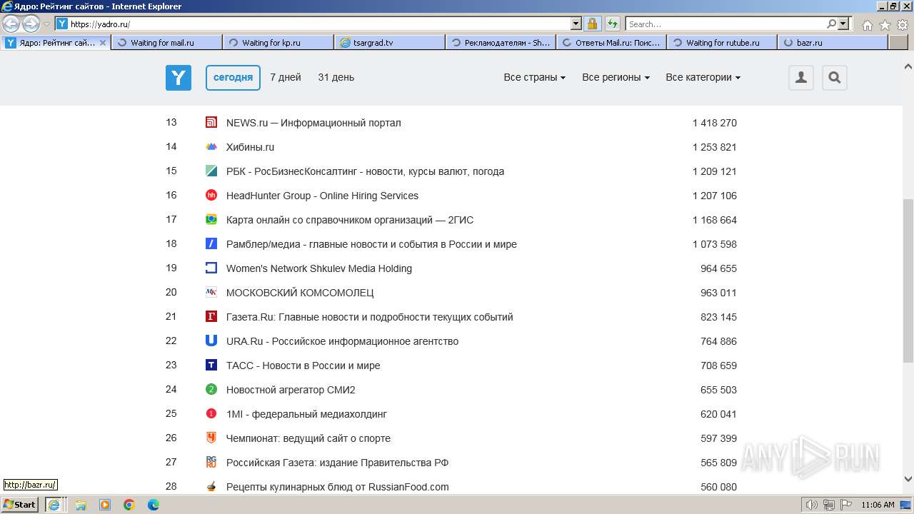The height and width of the screenshot is (514, 914).
Task: Click the HeadHunter hh favicon
Action: click(211, 196)
